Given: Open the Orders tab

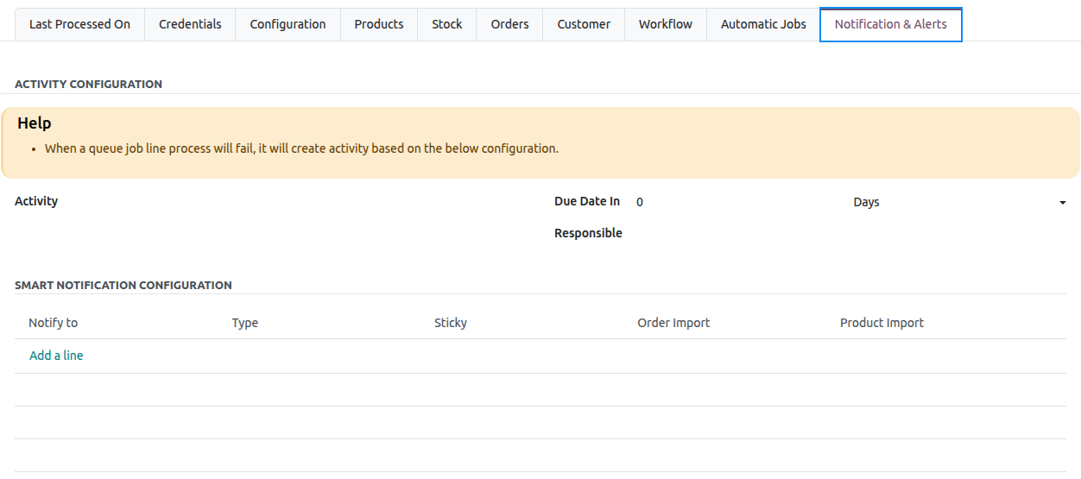Looking at the screenshot, I should (x=509, y=24).
